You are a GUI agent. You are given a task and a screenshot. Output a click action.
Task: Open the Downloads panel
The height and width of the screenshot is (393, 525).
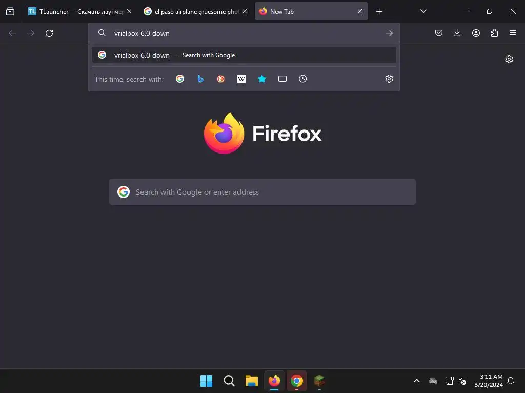(x=457, y=33)
